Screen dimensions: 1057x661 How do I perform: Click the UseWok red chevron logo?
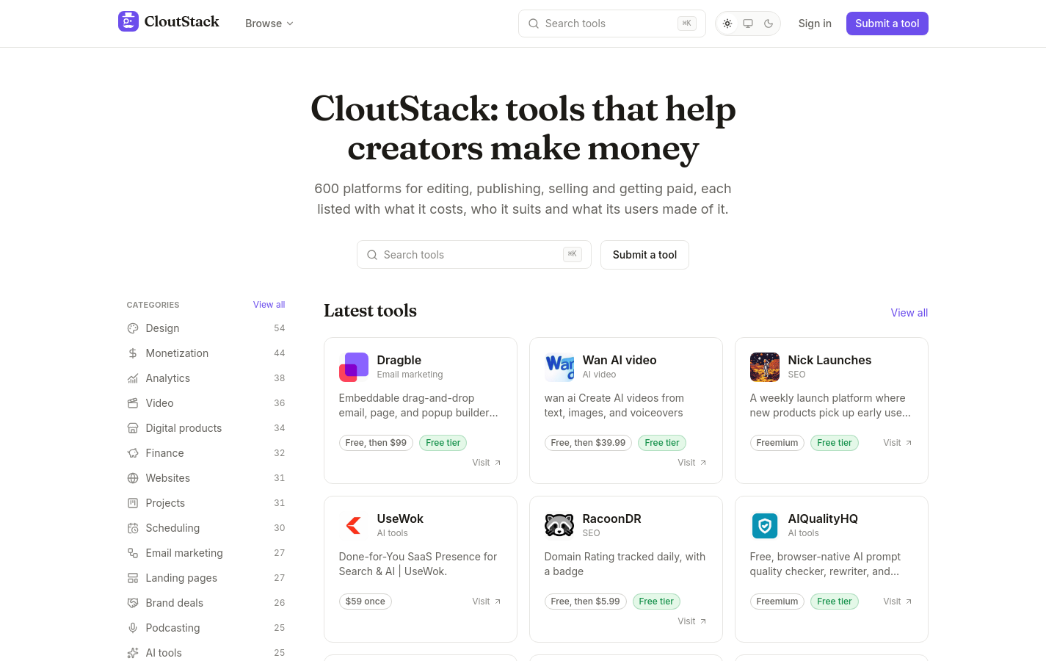tap(354, 526)
